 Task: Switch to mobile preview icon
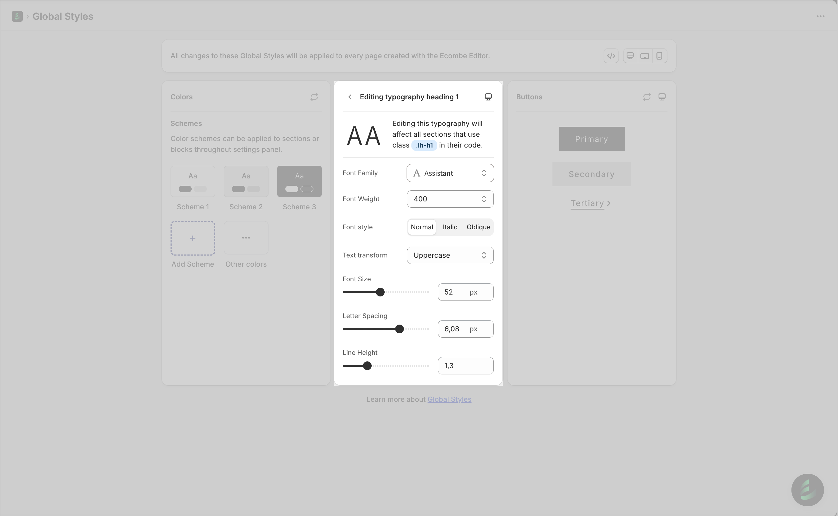659,55
